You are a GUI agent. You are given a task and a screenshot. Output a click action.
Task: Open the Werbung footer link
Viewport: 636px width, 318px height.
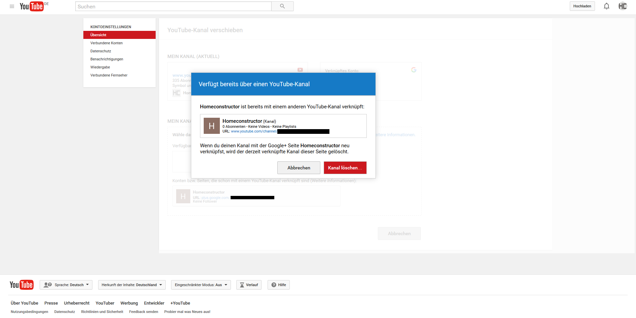click(129, 303)
